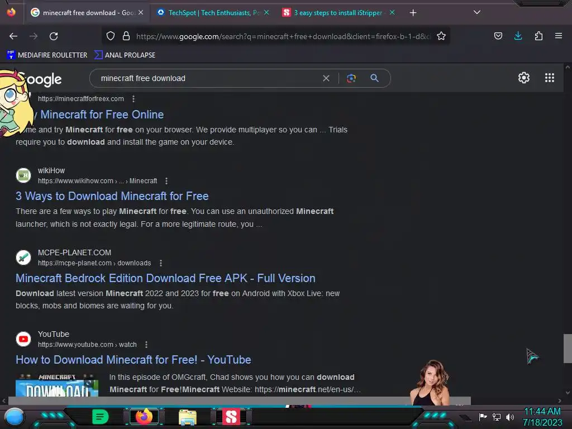572x429 pixels.
Task: Open the extensions puzzle menu
Action: 538,36
